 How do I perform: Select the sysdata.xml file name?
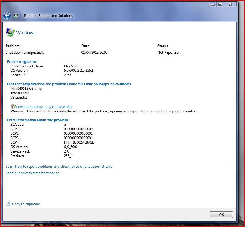tap(20, 93)
